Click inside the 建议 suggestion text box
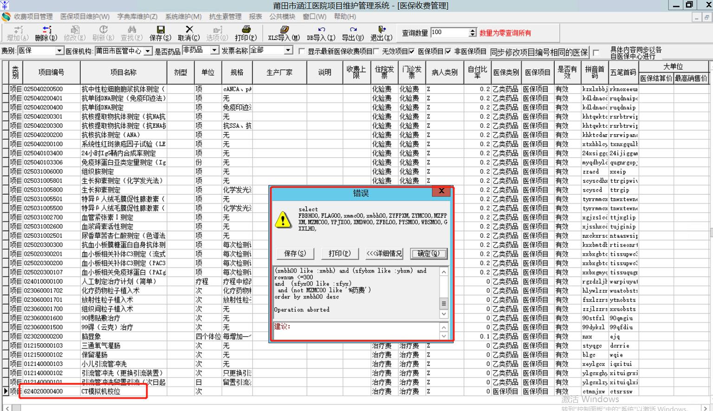Image resolution: width=713 pixels, height=411 pixels. (356, 331)
